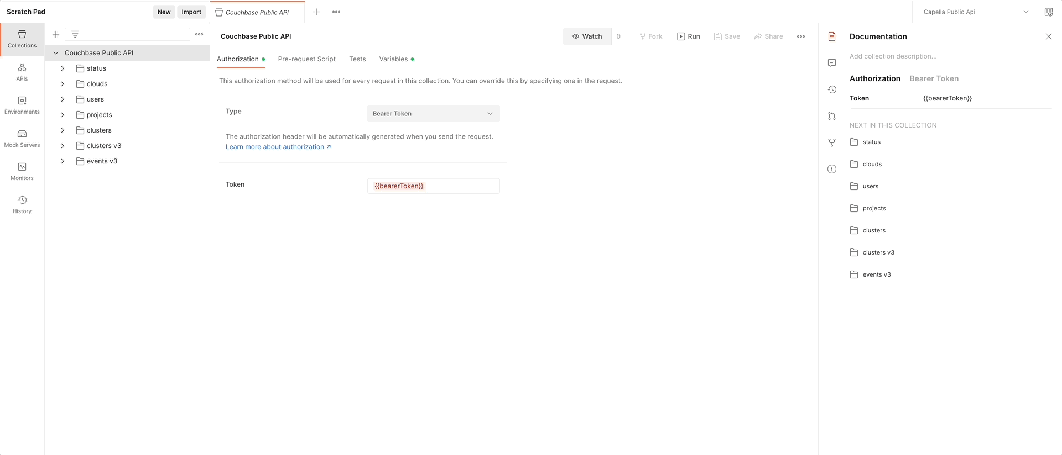Select the Couchbase Public API open tab

click(257, 12)
